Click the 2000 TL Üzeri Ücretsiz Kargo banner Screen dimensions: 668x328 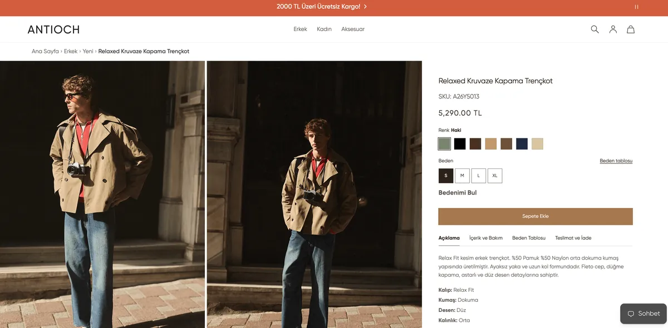[318, 7]
